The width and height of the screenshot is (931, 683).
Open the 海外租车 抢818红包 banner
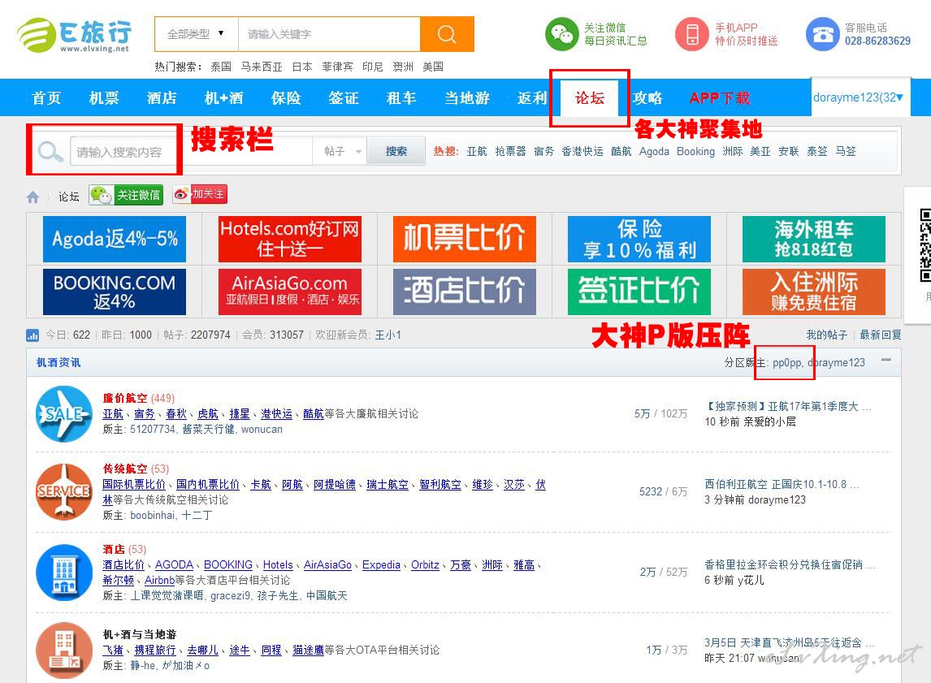coord(813,239)
